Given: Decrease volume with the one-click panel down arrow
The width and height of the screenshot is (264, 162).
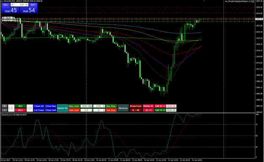Looking at the screenshot, I should (12, 5).
